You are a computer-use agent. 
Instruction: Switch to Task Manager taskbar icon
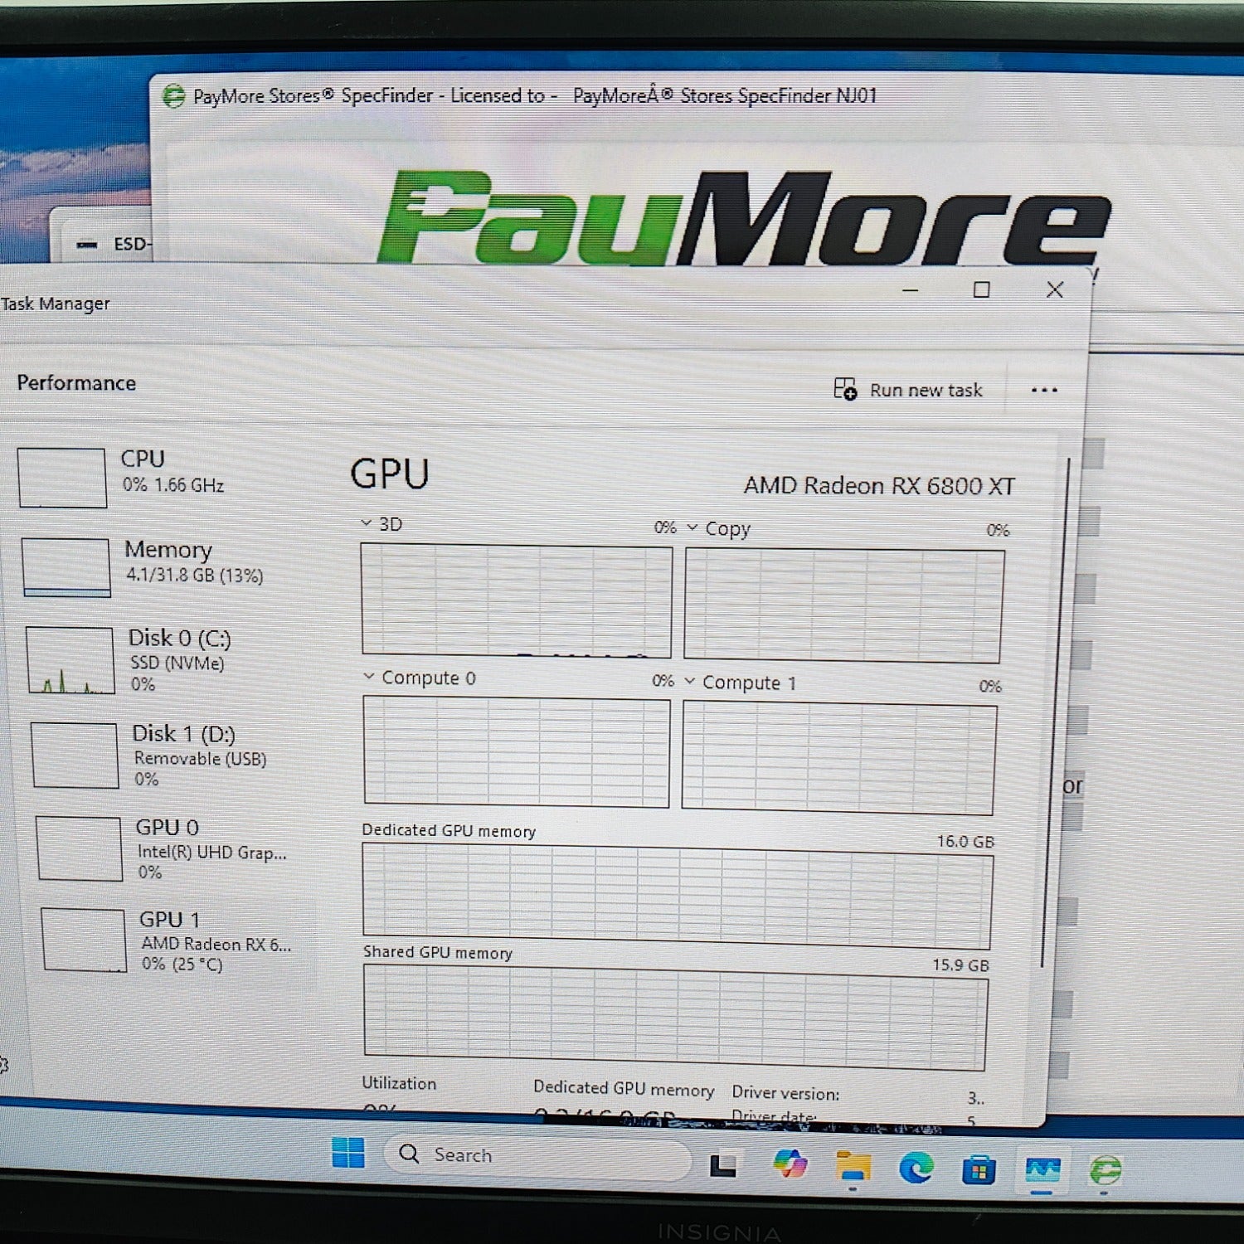point(1042,1170)
